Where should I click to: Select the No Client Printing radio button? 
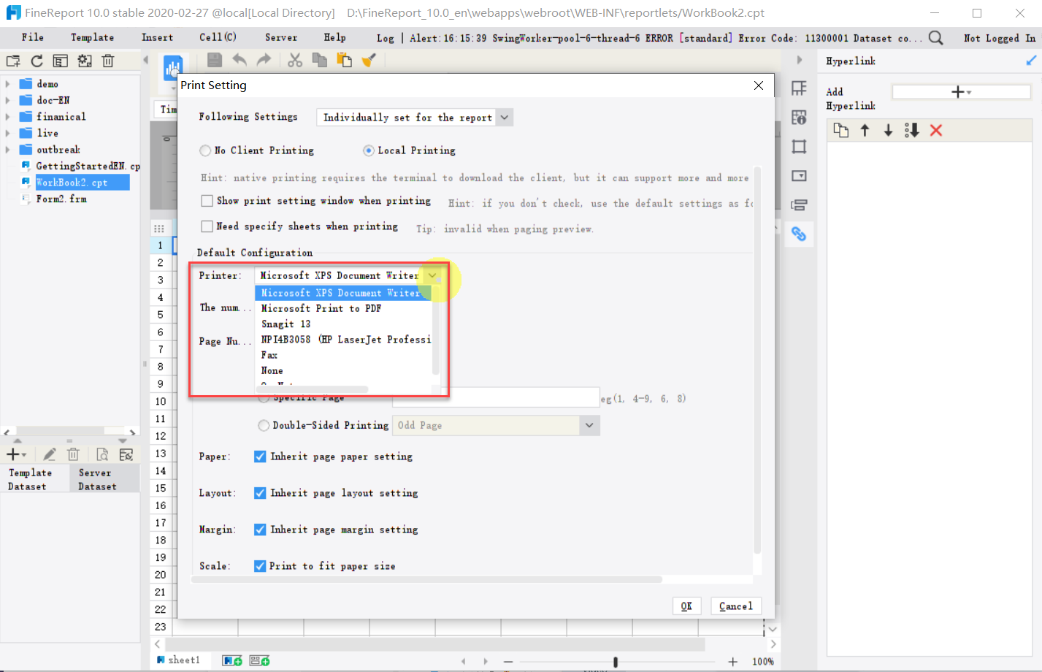click(x=205, y=150)
